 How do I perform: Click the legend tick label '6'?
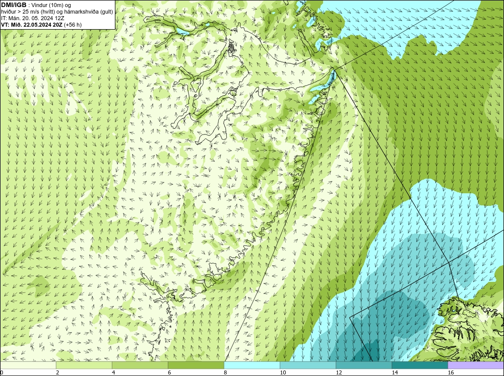169,372
